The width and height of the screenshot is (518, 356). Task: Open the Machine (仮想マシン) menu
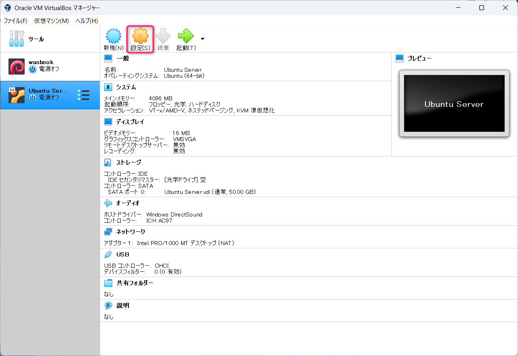[51, 21]
